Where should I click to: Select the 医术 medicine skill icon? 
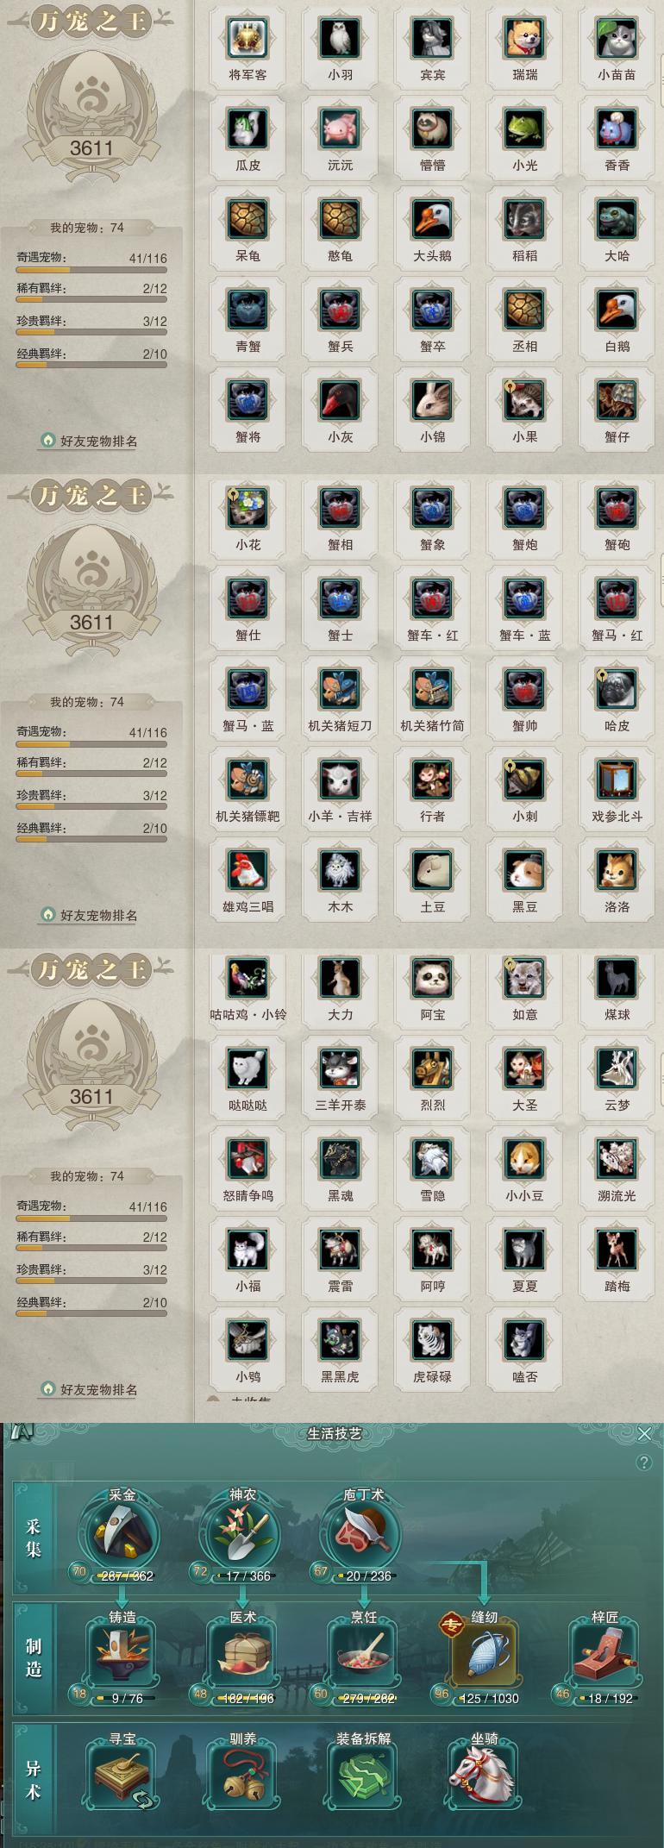pyautogui.click(x=242, y=1655)
